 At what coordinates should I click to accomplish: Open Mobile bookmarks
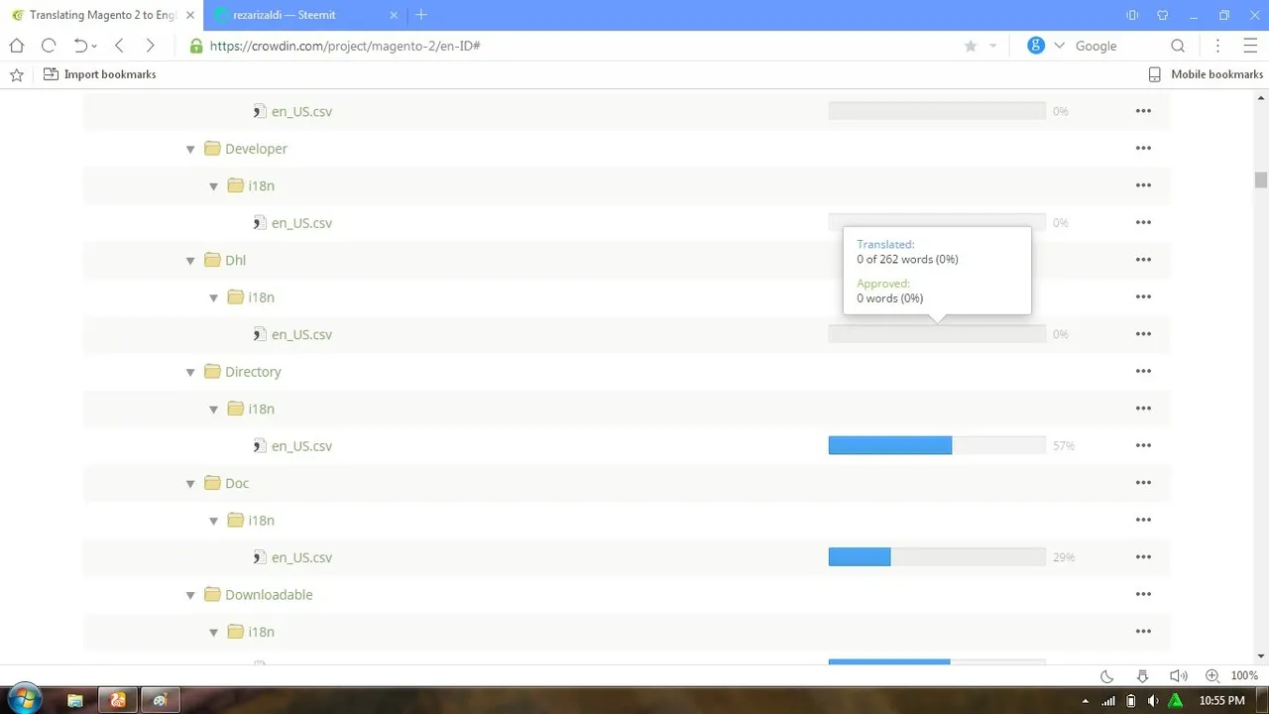[x=1206, y=74]
